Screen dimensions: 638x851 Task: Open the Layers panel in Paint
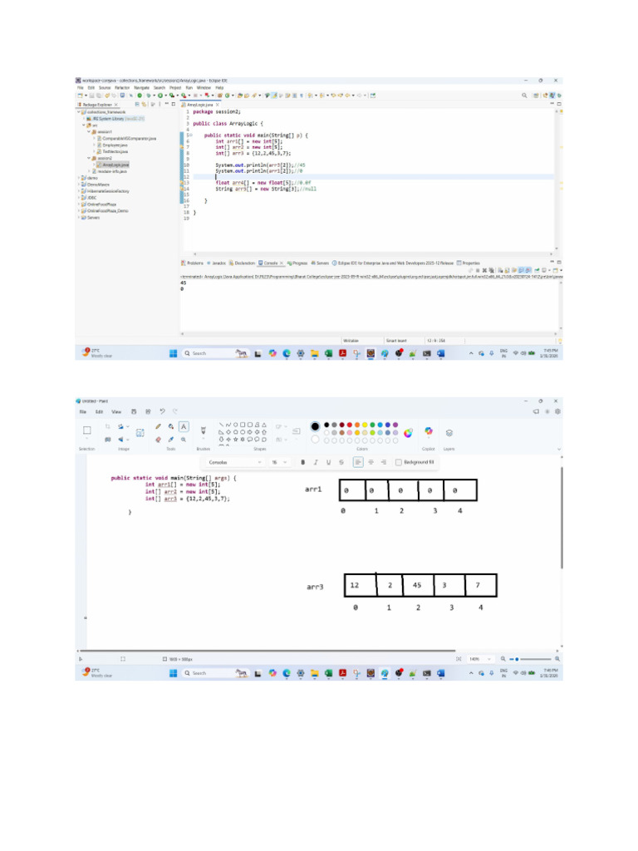pyautogui.click(x=449, y=433)
